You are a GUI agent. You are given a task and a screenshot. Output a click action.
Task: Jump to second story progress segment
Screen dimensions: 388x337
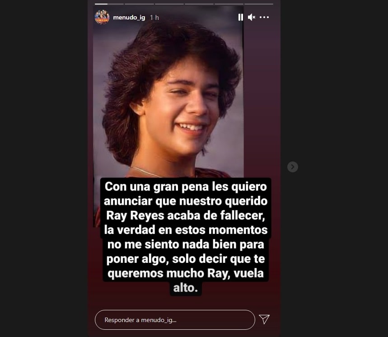coord(139,4)
